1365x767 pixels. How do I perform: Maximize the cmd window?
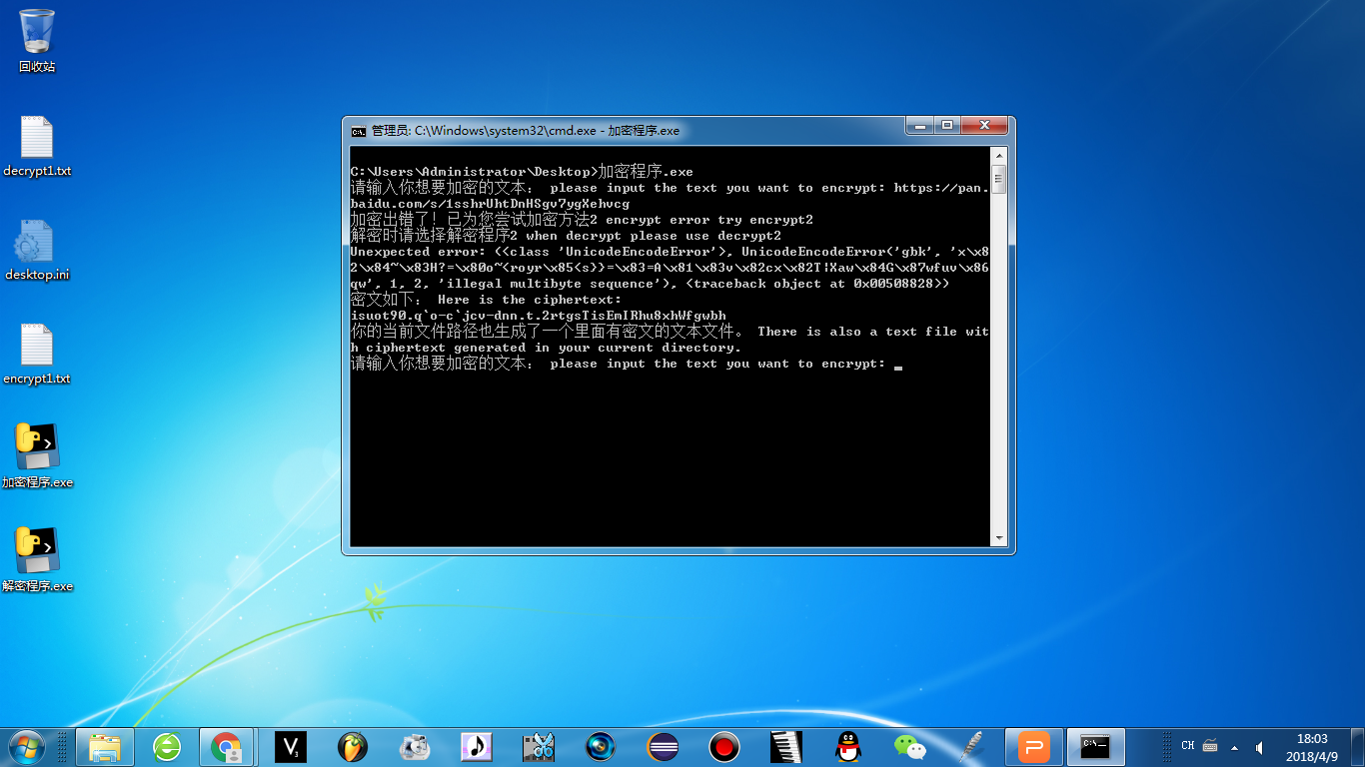coord(947,125)
